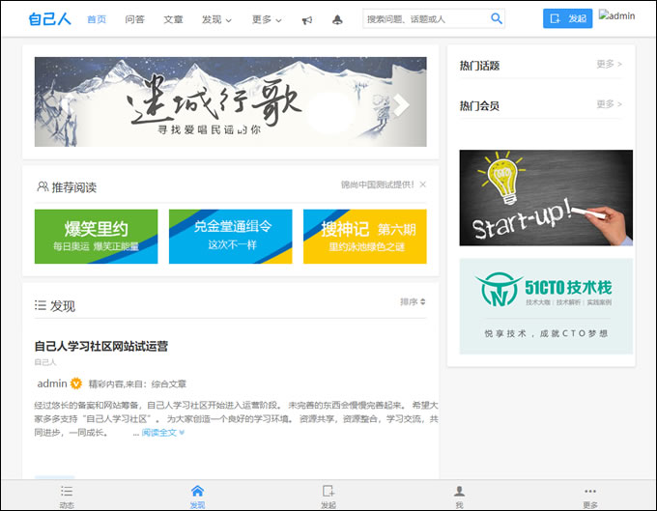Open 更多 link beside 热门话题
This screenshot has width=657, height=511.
tap(609, 65)
